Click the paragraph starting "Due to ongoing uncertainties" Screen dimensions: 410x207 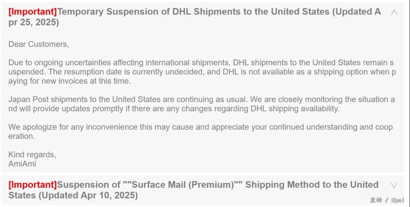(202, 72)
